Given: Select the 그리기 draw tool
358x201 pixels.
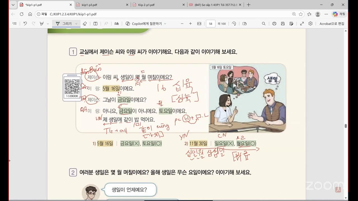Looking at the screenshot, I should [x=64, y=24].
